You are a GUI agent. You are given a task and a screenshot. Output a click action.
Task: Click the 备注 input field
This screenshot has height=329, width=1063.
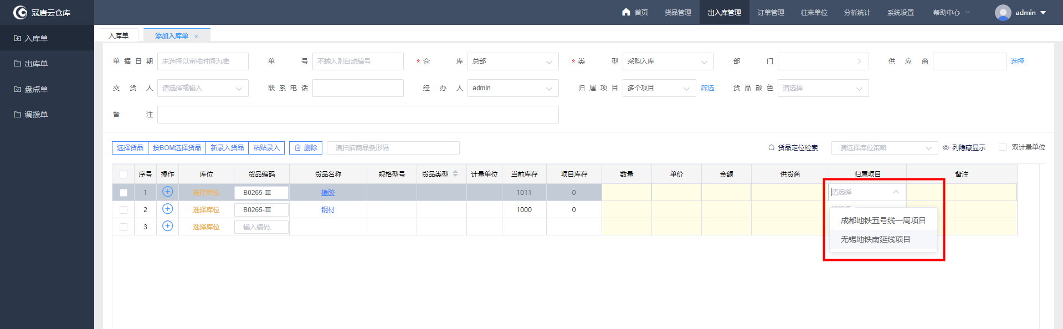click(x=358, y=115)
